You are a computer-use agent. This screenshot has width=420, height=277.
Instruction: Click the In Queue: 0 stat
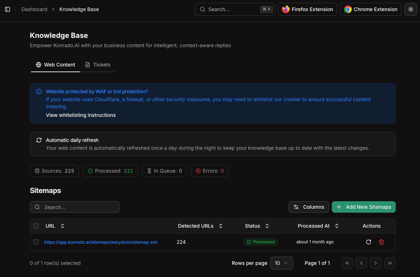pyautogui.click(x=164, y=171)
